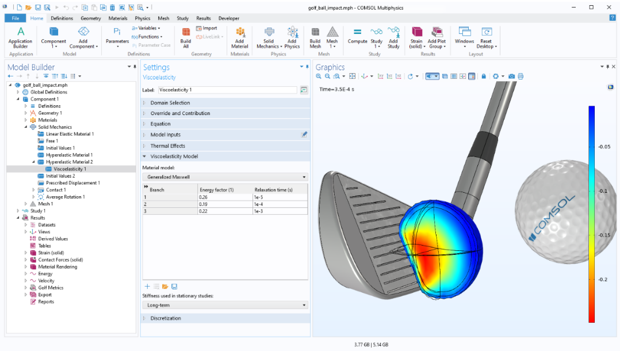Toggle the color legend display in Graphics
Image resolution: width=620 pixels, height=351 pixels.
click(x=472, y=77)
